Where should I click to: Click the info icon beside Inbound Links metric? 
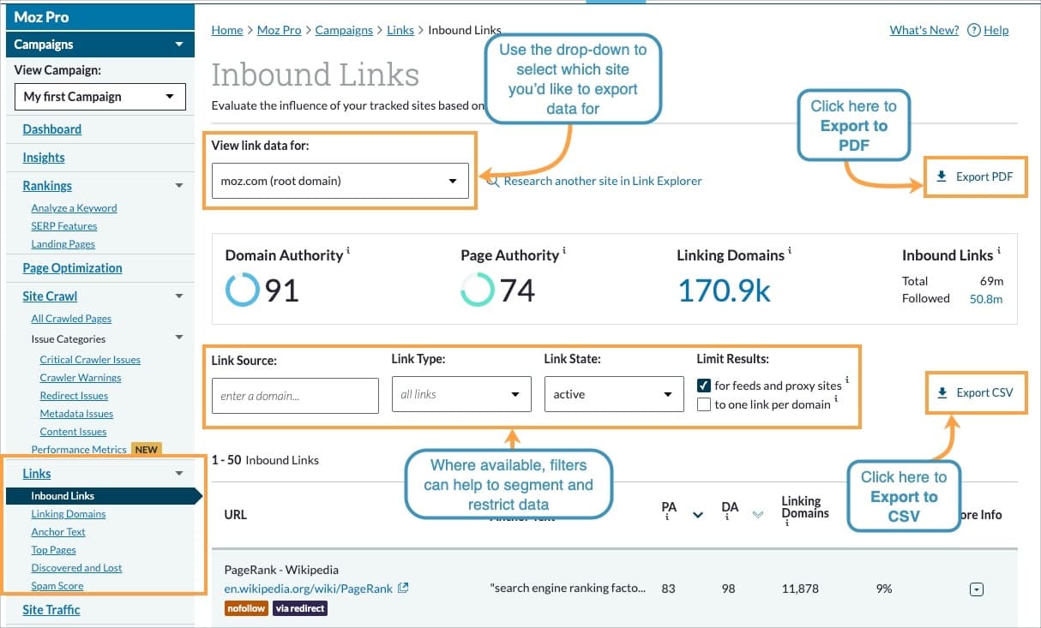pos(996,250)
